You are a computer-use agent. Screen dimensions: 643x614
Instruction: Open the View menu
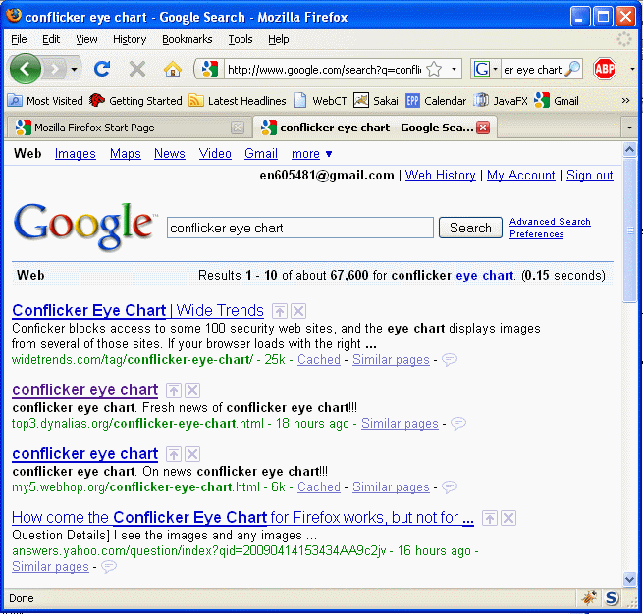(x=86, y=39)
